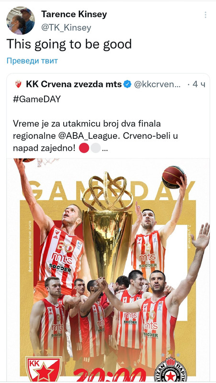This screenshot has width=216, height=383.
Task: Open the GameDay poster image
Action: 108,270
